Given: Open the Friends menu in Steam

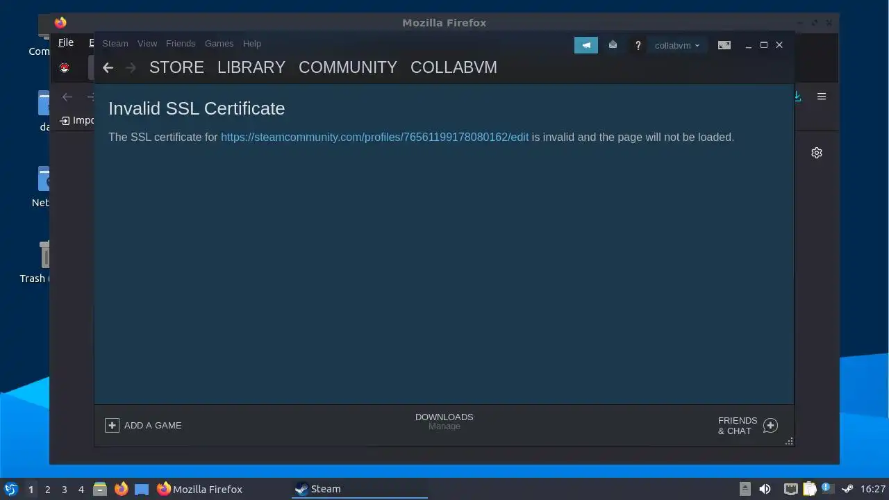Looking at the screenshot, I should [181, 43].
